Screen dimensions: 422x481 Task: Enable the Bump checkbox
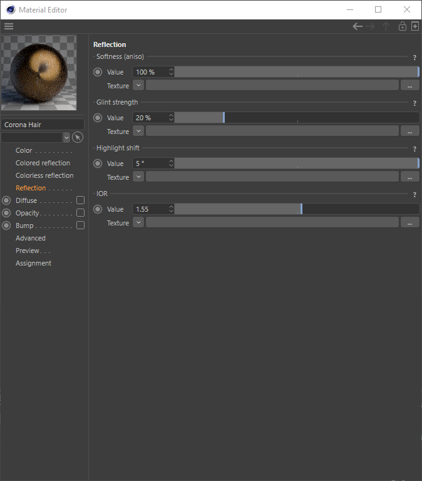point(80,225)
